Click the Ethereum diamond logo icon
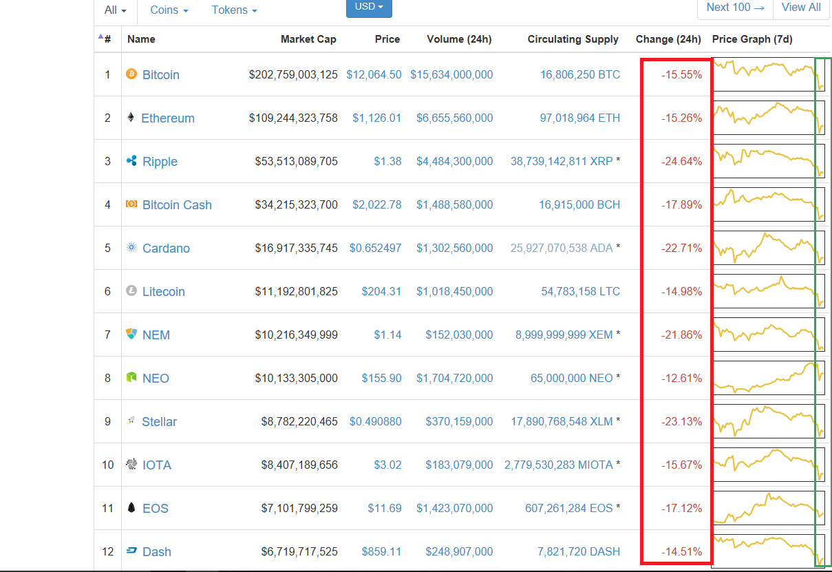Image resolution: width=832 pixels, height=572 pixels. (x=131, y=117)
